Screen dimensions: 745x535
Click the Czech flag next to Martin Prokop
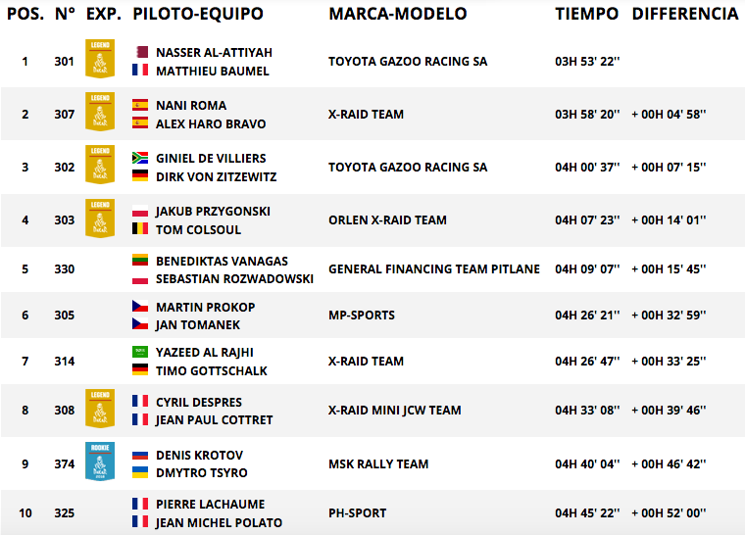[140, 307]
